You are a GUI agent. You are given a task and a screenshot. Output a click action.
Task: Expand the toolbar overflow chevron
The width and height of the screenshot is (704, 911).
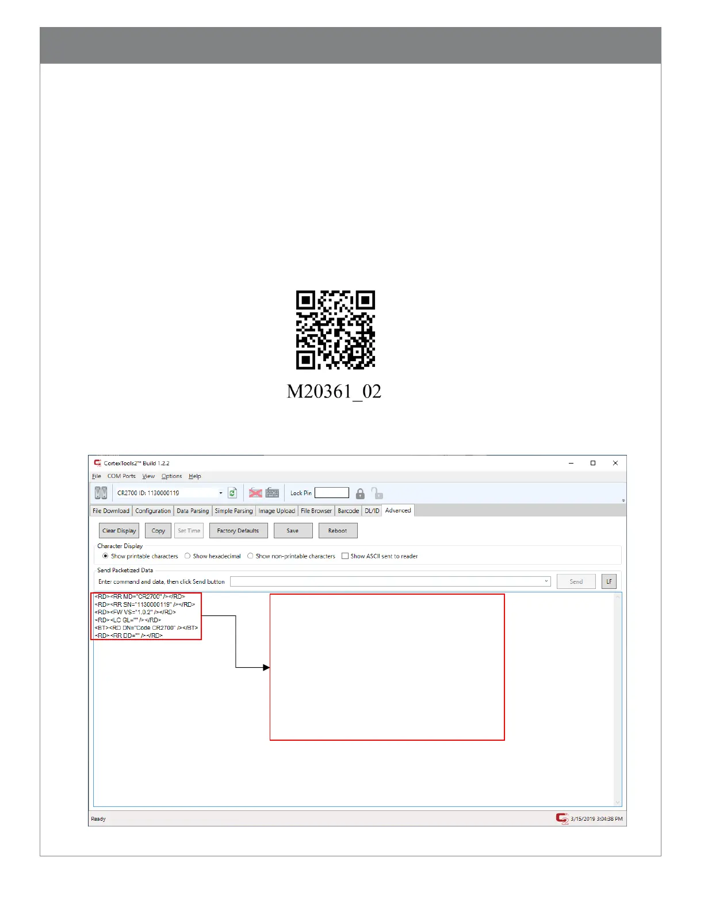tap(623, 500)
